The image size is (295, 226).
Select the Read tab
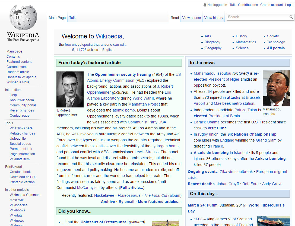[x=175, y=18]
